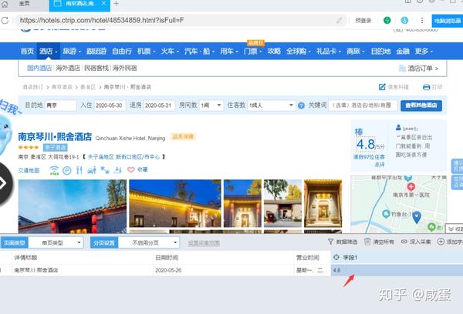Click the blue hotel pin on map
The height and width of the screenshot is (314, 463).
(417, 217)
